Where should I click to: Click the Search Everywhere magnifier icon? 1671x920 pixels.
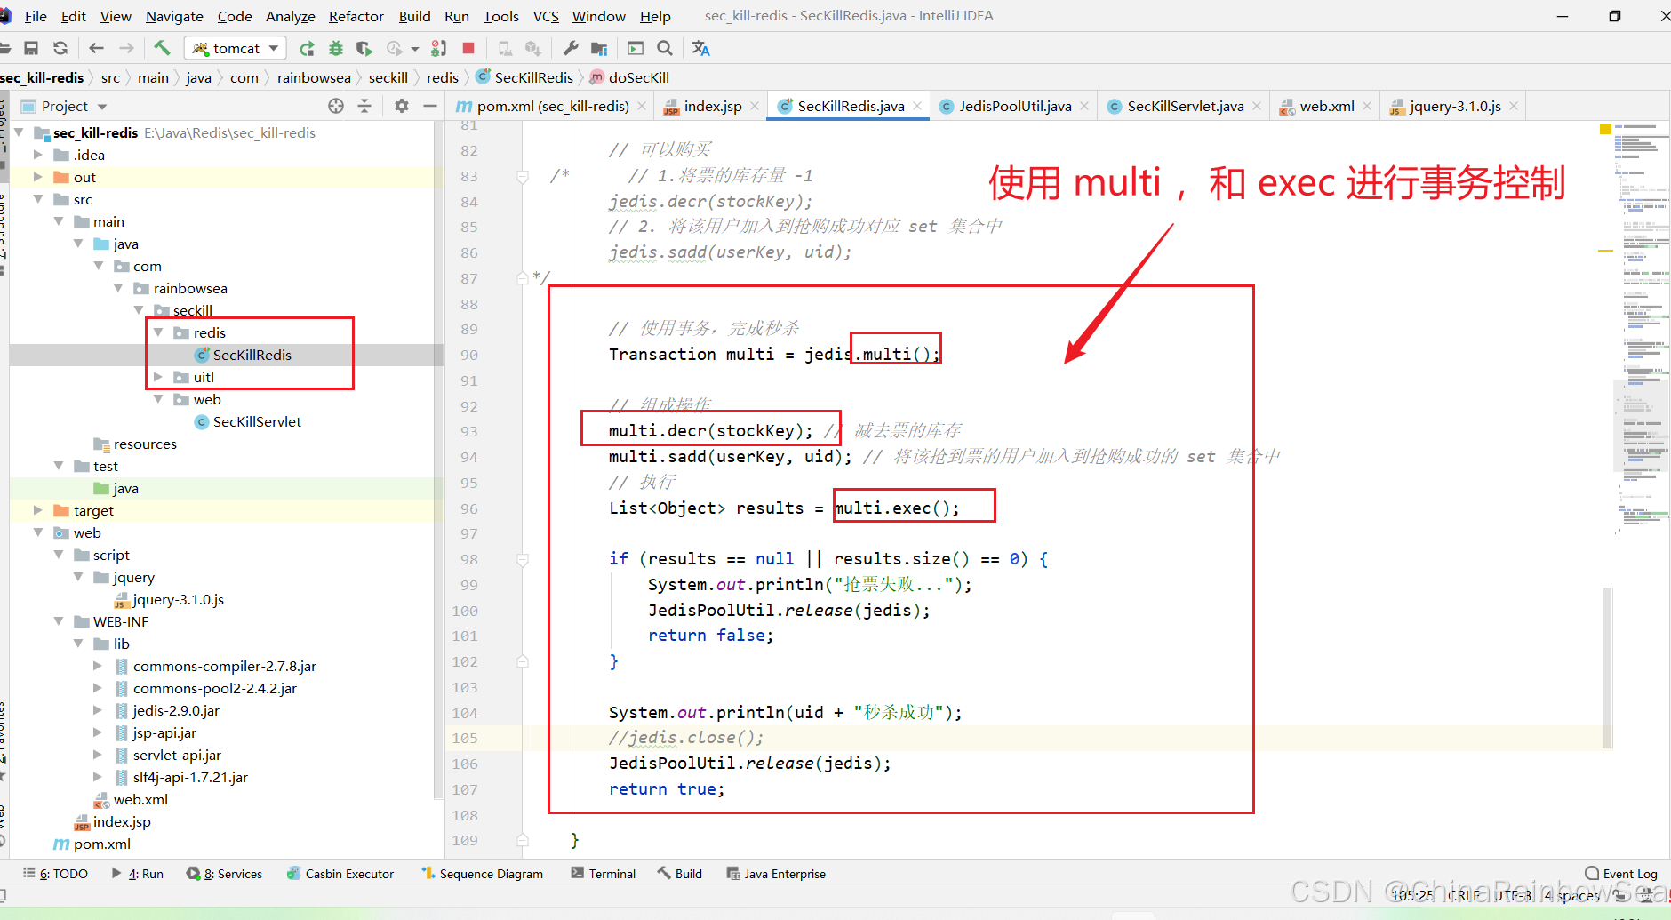[664, 48]
